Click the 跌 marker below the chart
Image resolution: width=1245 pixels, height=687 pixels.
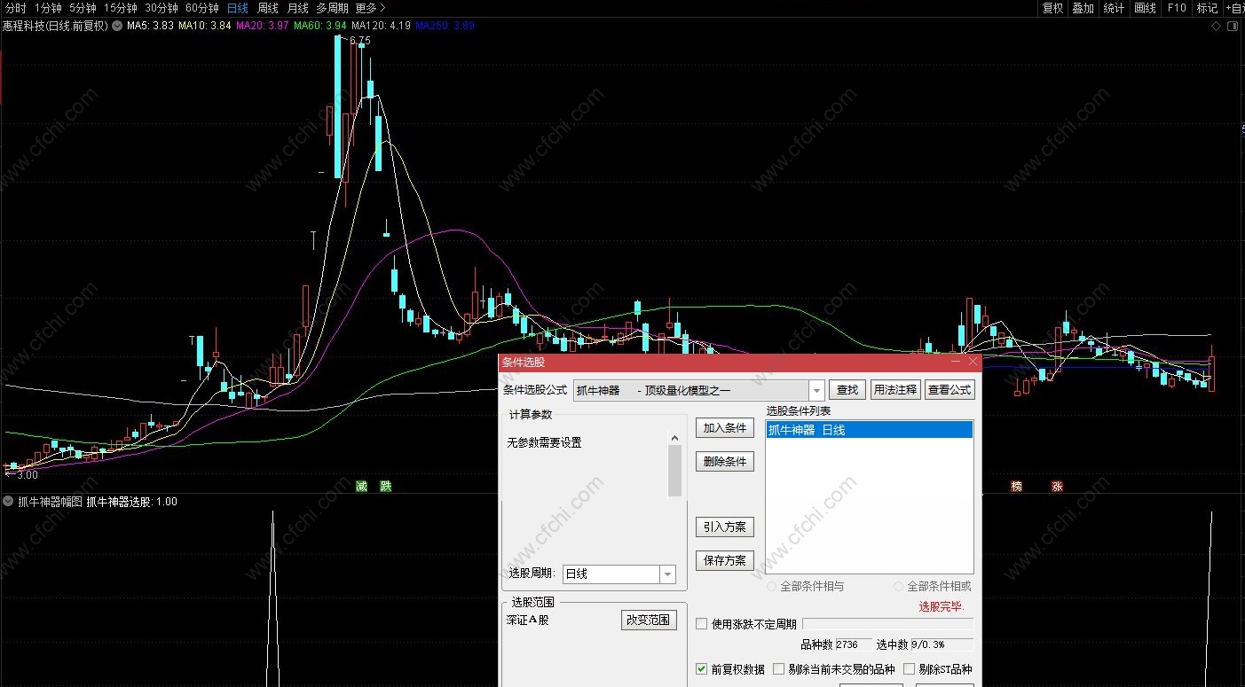pyautogui.click(x=385, y=487)
